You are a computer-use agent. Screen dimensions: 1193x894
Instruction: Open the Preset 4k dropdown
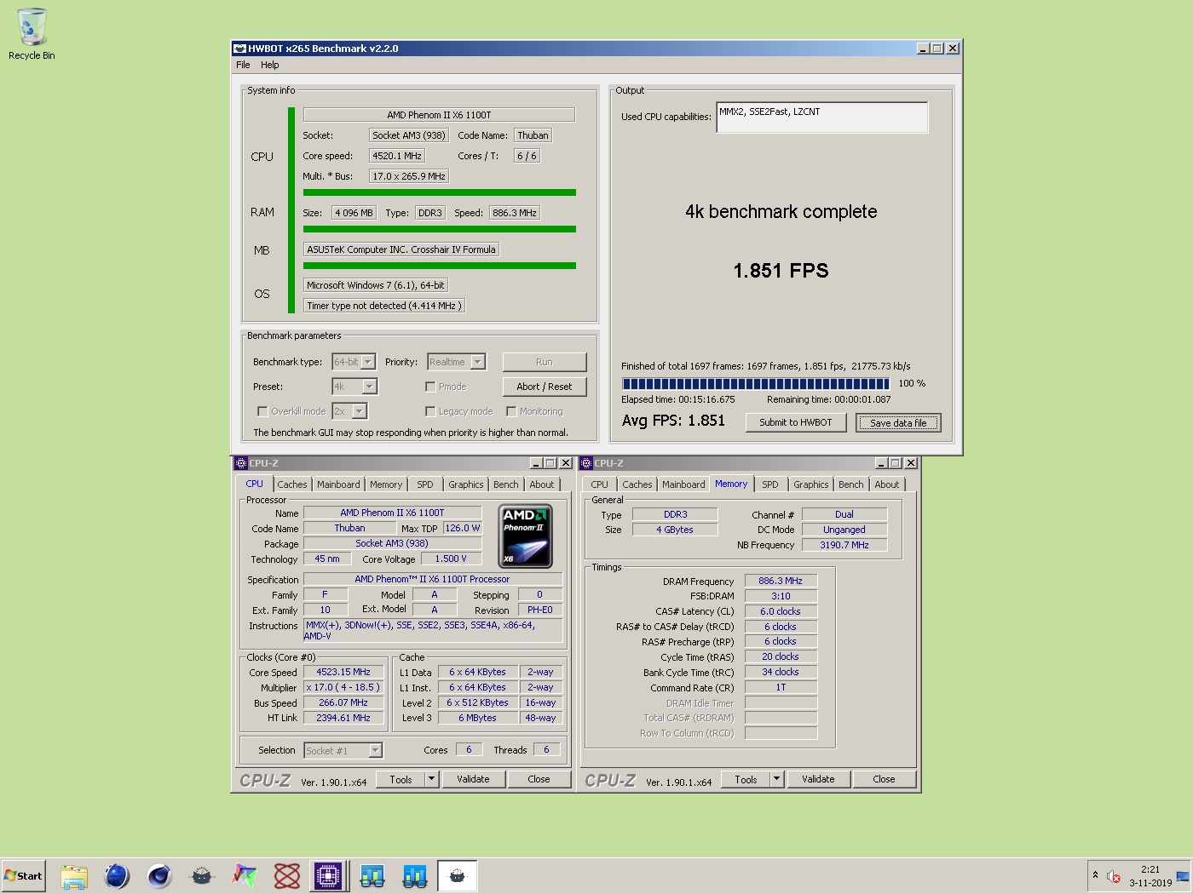[354, 387]
